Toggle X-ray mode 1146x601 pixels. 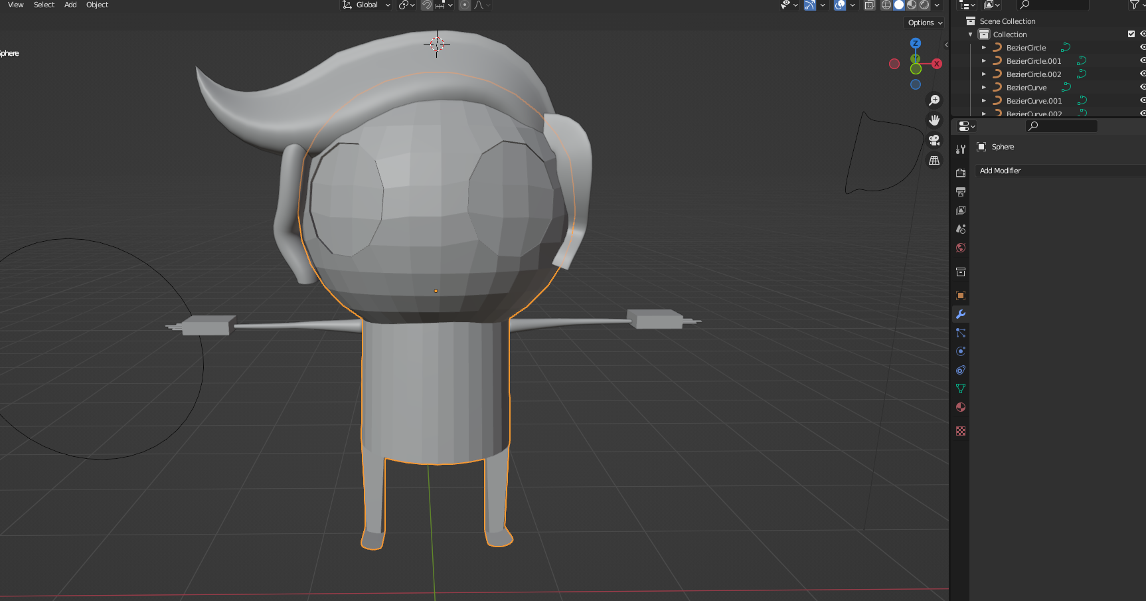tap(870, 5)
